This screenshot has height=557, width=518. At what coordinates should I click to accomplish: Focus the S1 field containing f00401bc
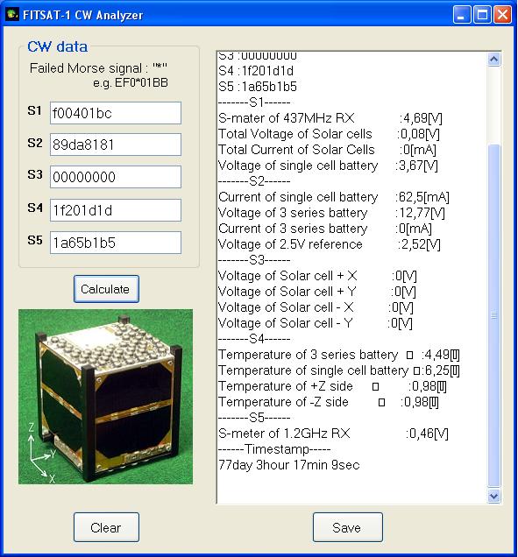click(x=116, y=113)
